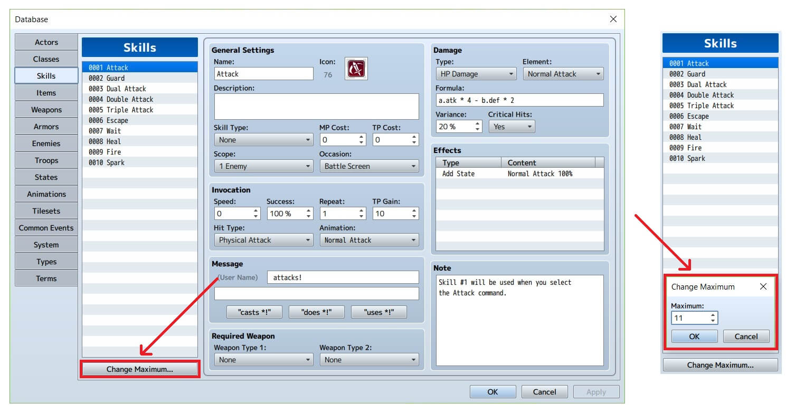The width and height of the screenshot is (795, 413).
Task: Expand the Hit Type dropdown
Action: coord(263,240)
